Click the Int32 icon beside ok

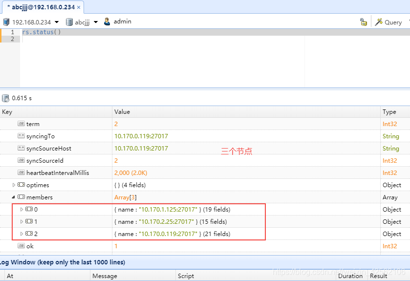click(21, 246)
